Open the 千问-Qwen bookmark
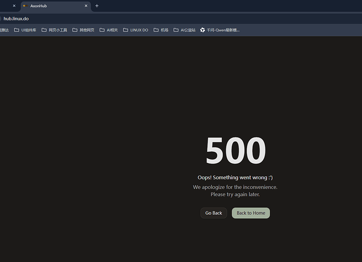The height and width of the screenshot is (262, 362). click(220, 30)
